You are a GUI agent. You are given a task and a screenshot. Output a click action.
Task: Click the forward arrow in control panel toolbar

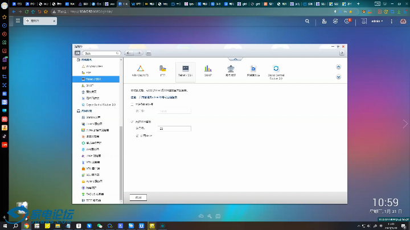[138, 53]
